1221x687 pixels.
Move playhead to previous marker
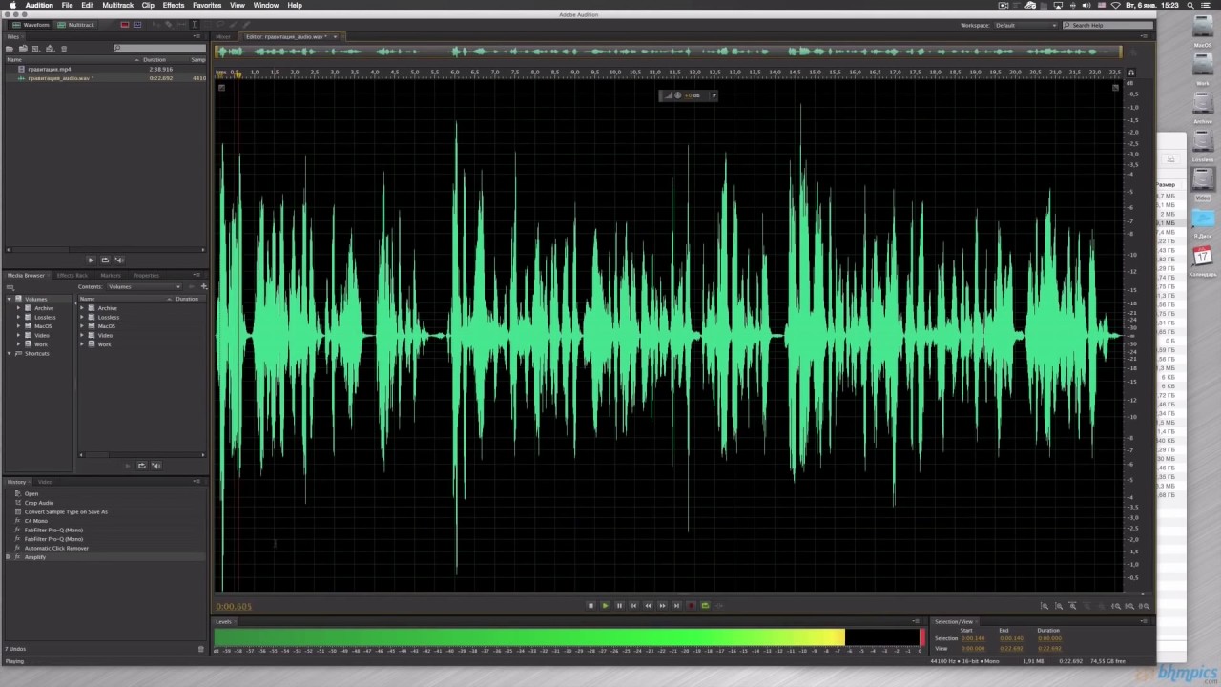point(633,605)
